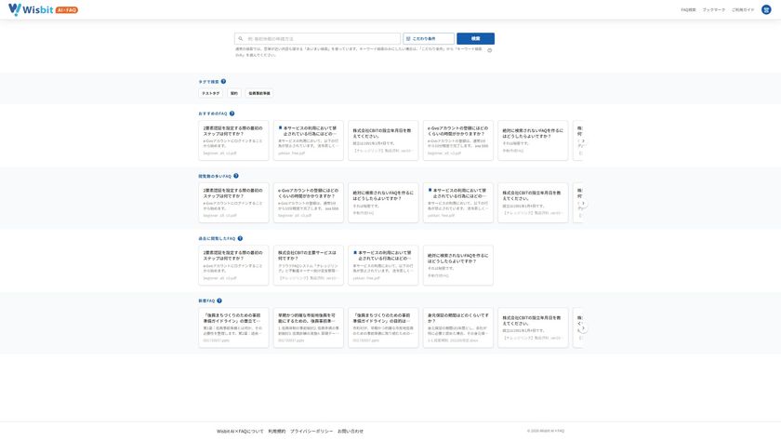This screenshot has height=440, width=781.
Task: Show help for タグで検索 section
Action: 224,81
